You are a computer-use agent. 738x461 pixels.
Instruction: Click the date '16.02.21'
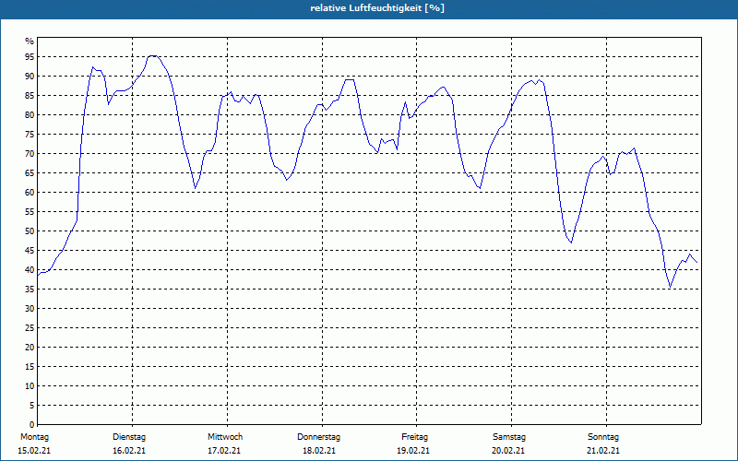129,451
